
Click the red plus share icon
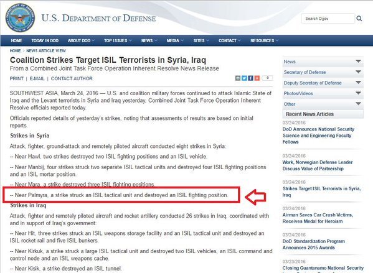[257, 78]
